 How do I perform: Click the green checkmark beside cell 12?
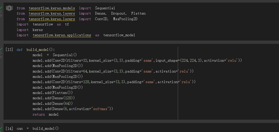click(x=1, y=8)
